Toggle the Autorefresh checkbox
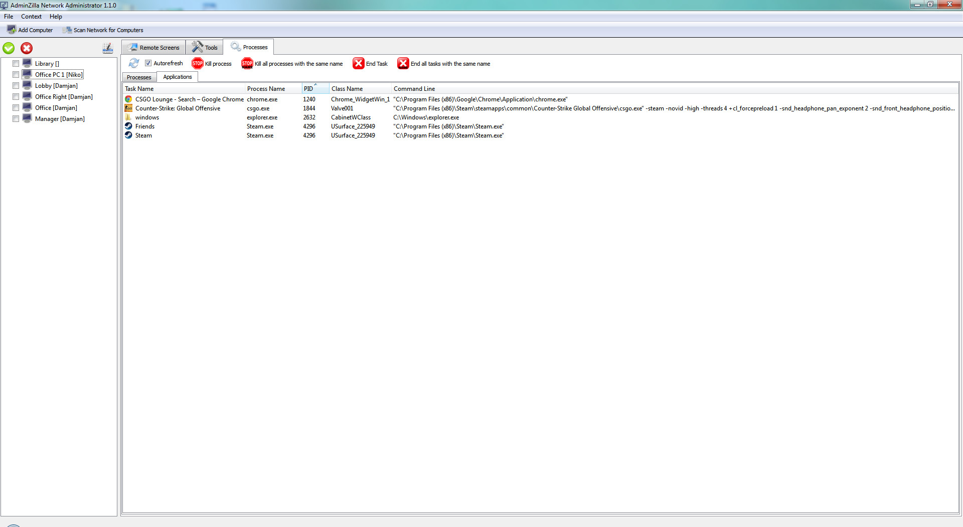963x527 pixels. [148, 63]
